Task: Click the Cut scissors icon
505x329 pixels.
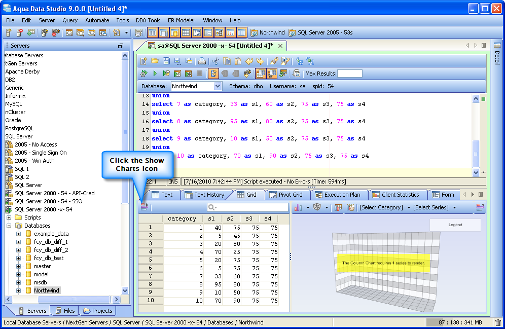Action: click(215, 61)
